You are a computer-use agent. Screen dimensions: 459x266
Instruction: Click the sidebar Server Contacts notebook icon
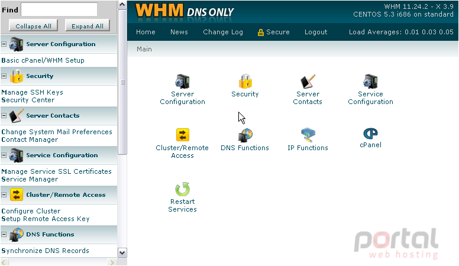(x=16, y=116)
